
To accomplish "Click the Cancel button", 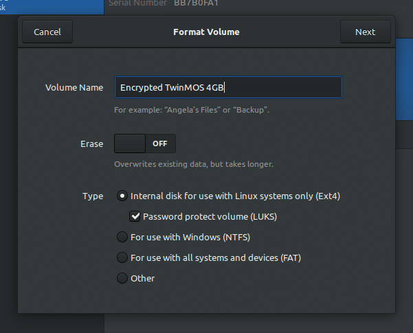I will click(x=47, y=32).
